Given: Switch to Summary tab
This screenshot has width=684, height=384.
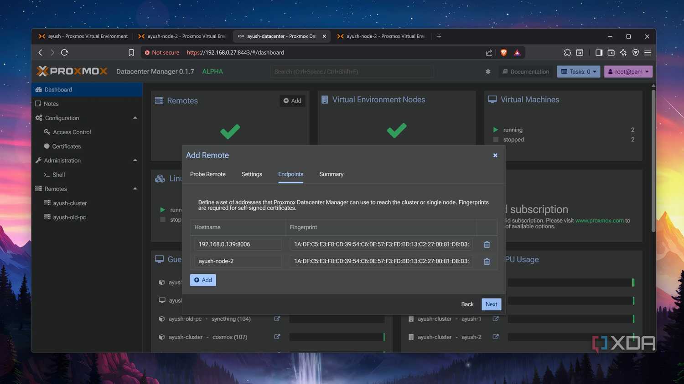Looking at the screenshot, I should pyautogui.click(x=332, y=174).
